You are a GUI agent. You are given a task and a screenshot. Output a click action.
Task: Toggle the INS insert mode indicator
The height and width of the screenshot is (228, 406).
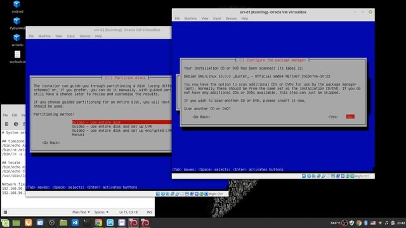[x=150, y=212]
